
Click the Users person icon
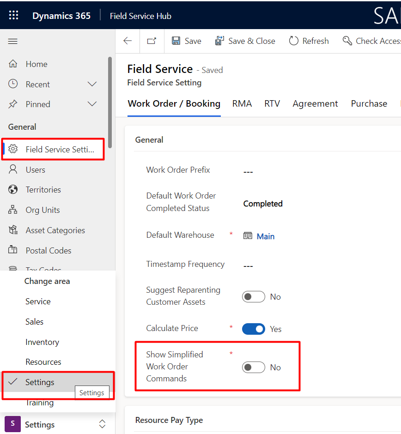coord(13,169)
